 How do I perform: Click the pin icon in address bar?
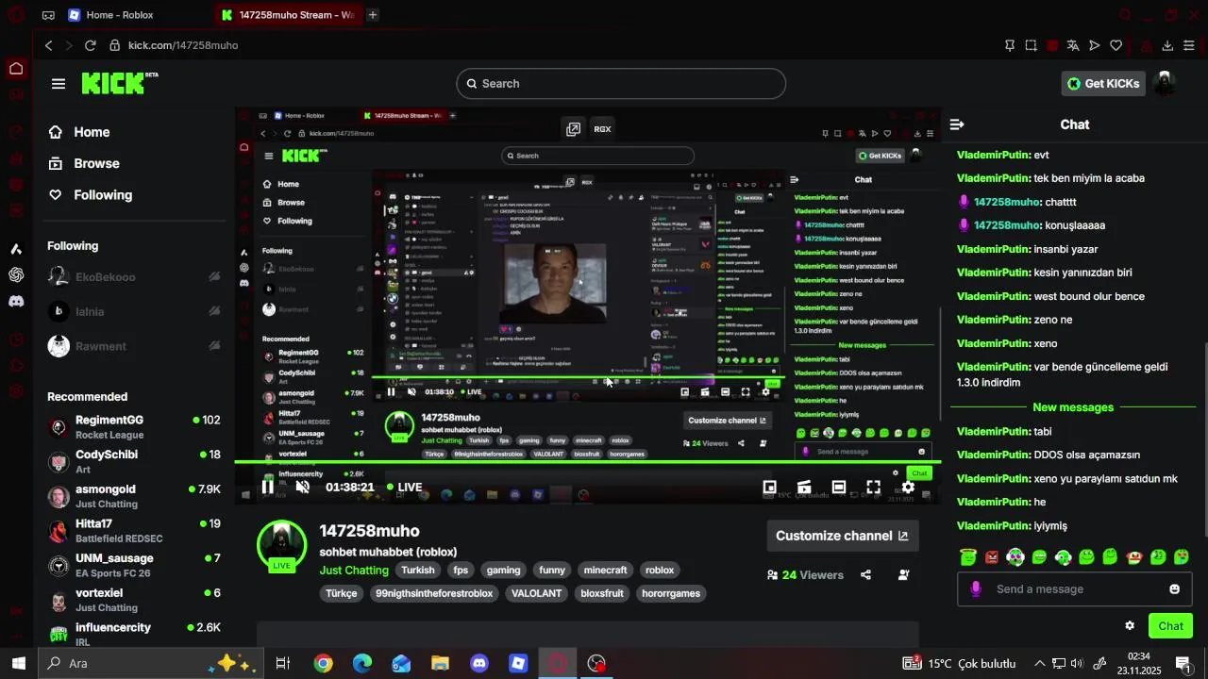pyautogui.click(x=1010, y=45)
